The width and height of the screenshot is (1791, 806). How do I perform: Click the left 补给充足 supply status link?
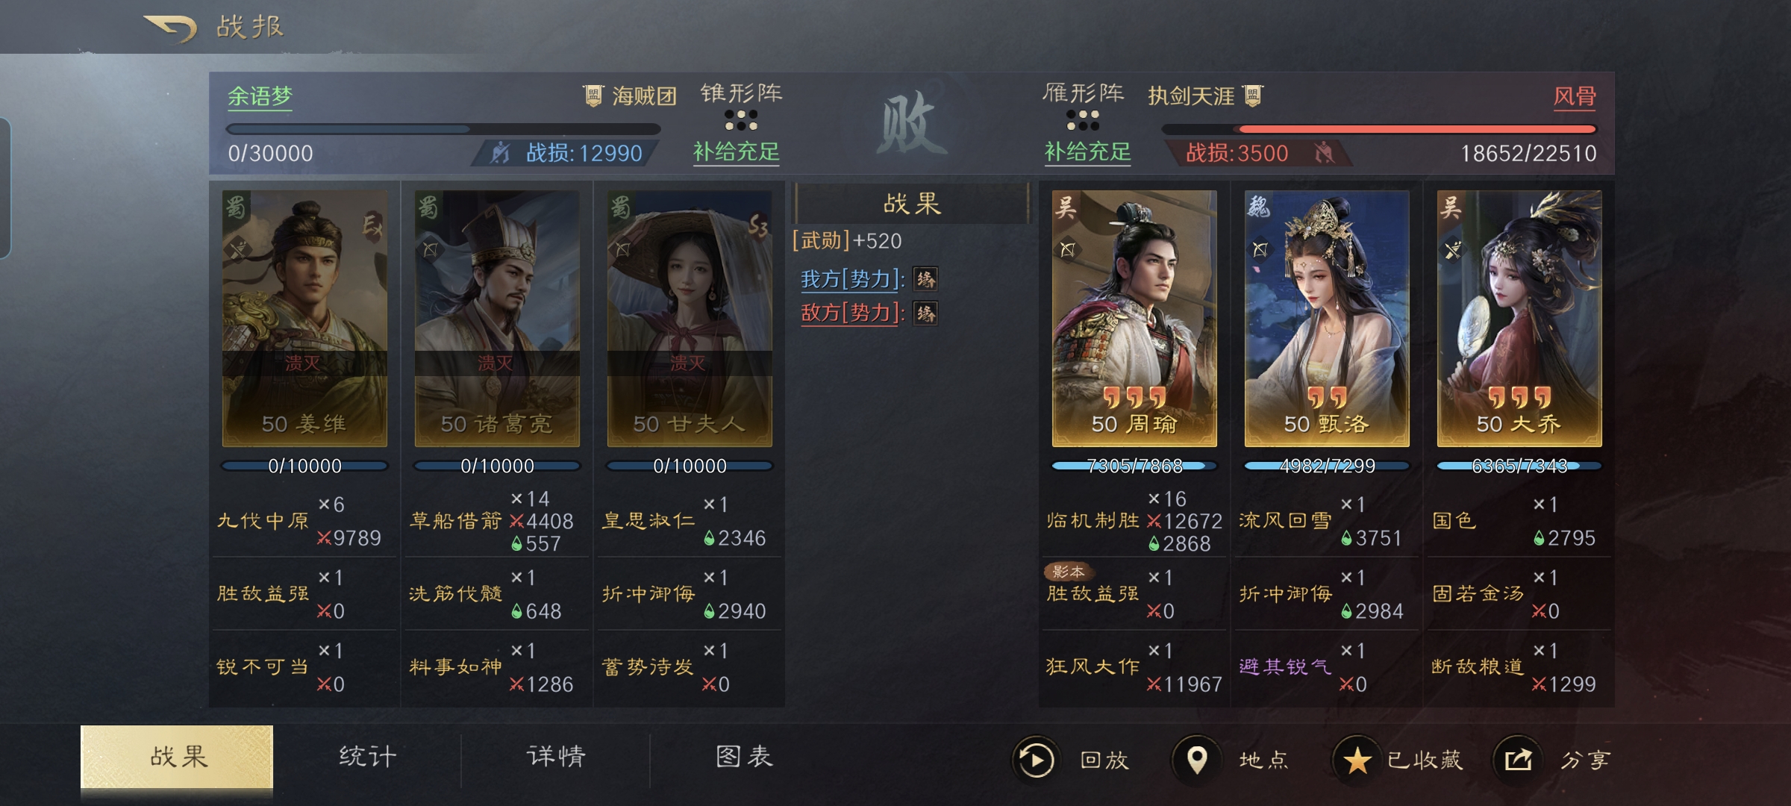tap(736, 152)
